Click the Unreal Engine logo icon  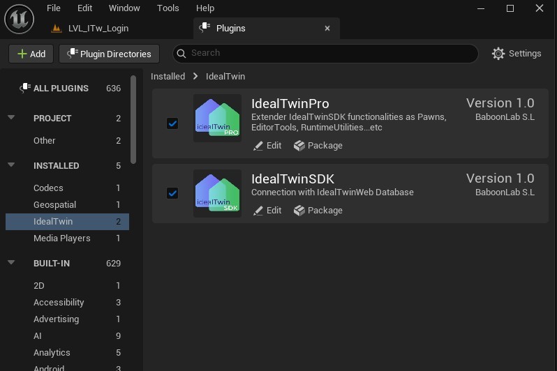19,19
